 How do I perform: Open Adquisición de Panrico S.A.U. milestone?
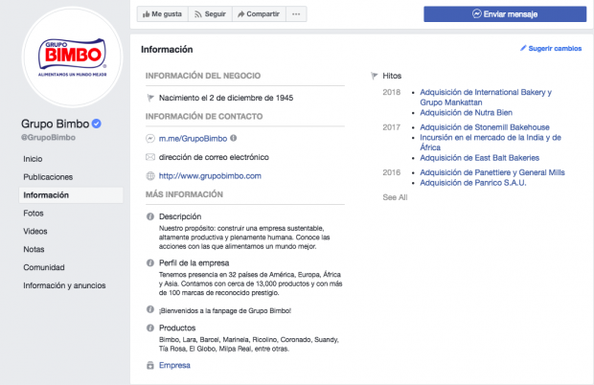[x=473, y=183]
